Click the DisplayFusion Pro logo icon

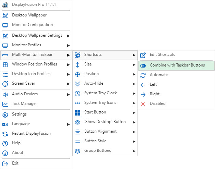(x=5, y=5)
